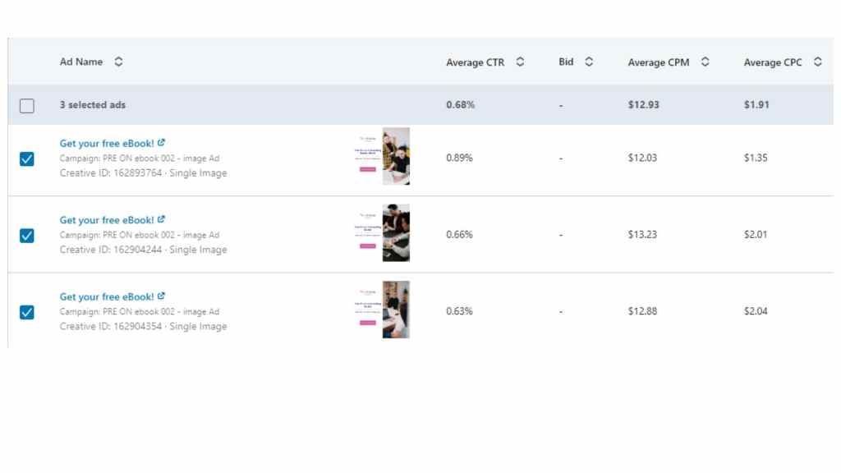Click the Average CPM column header label
The height and width of the screenshot is (473, 841).
point(658,62)
